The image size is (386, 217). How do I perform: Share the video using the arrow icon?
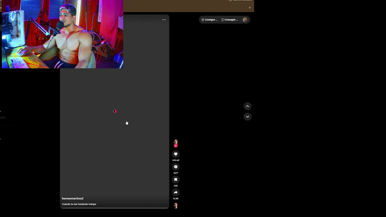tap(176, 192)
